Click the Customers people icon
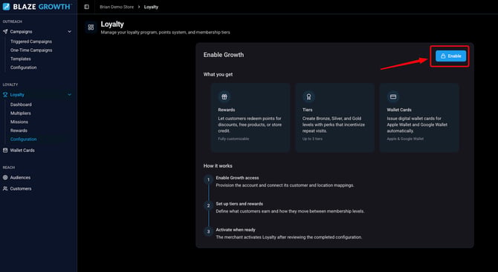 click(5, 189)
